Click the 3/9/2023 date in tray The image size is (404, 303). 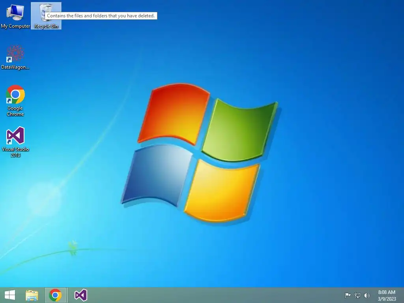[387, 299]
